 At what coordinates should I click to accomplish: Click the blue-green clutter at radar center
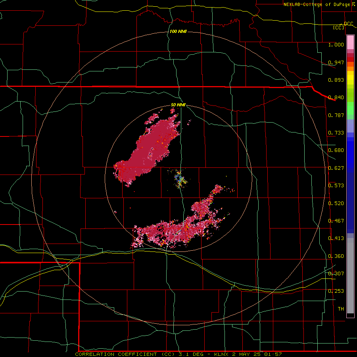coord(180,179)
